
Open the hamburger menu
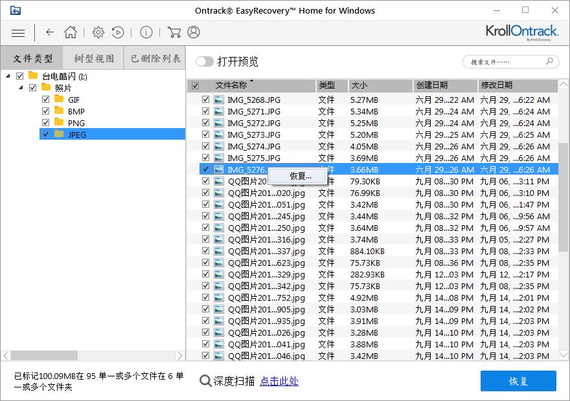17,32
